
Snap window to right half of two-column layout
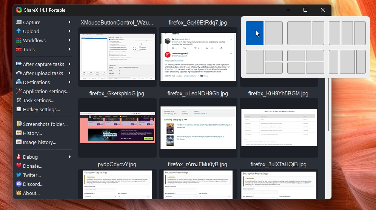274,33
